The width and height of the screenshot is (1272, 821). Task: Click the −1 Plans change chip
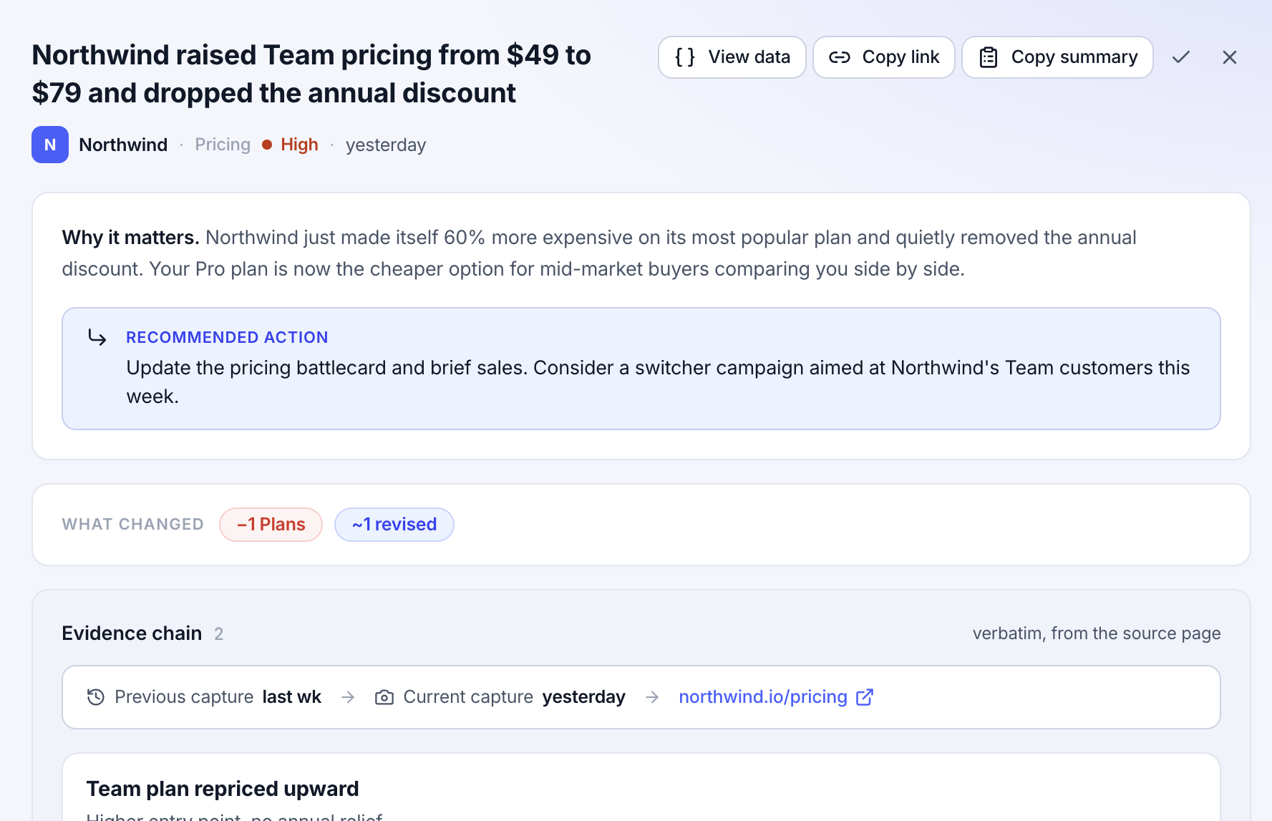[x=271, y=525]
